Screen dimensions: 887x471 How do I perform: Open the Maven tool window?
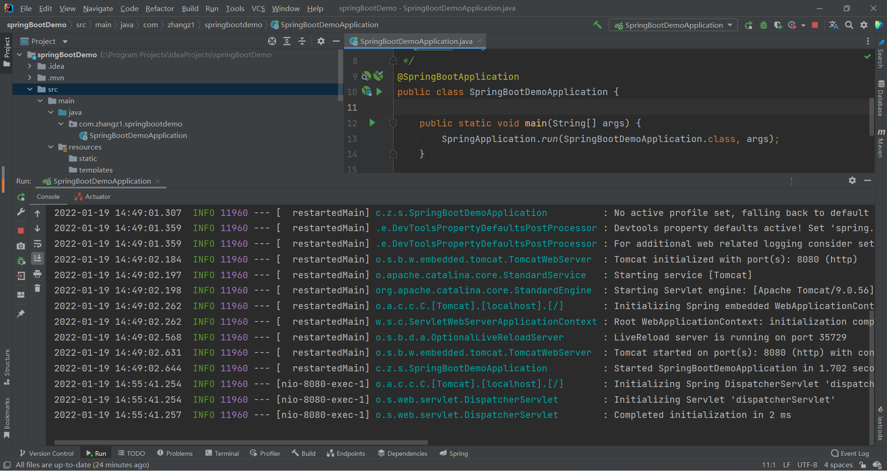tap(881, 144)
